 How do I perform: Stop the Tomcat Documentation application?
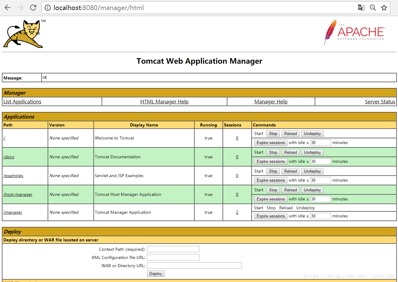coord(273,152)
